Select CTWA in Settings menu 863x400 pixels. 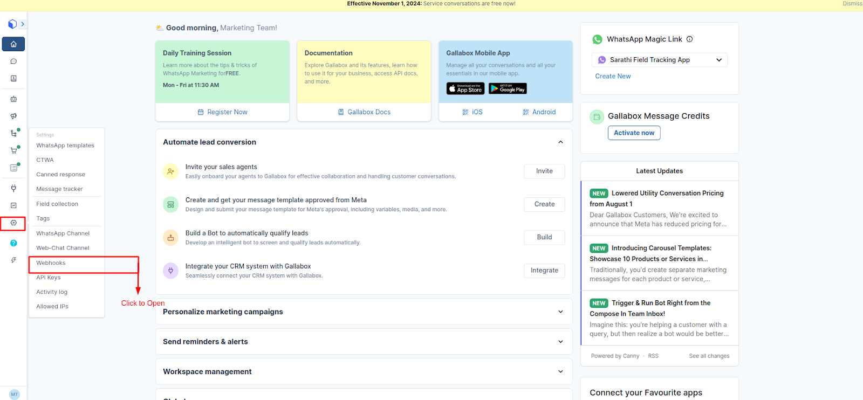point(45,160)
